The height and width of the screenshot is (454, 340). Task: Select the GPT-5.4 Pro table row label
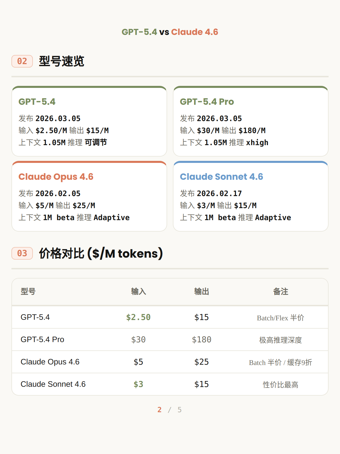[42, 339]
